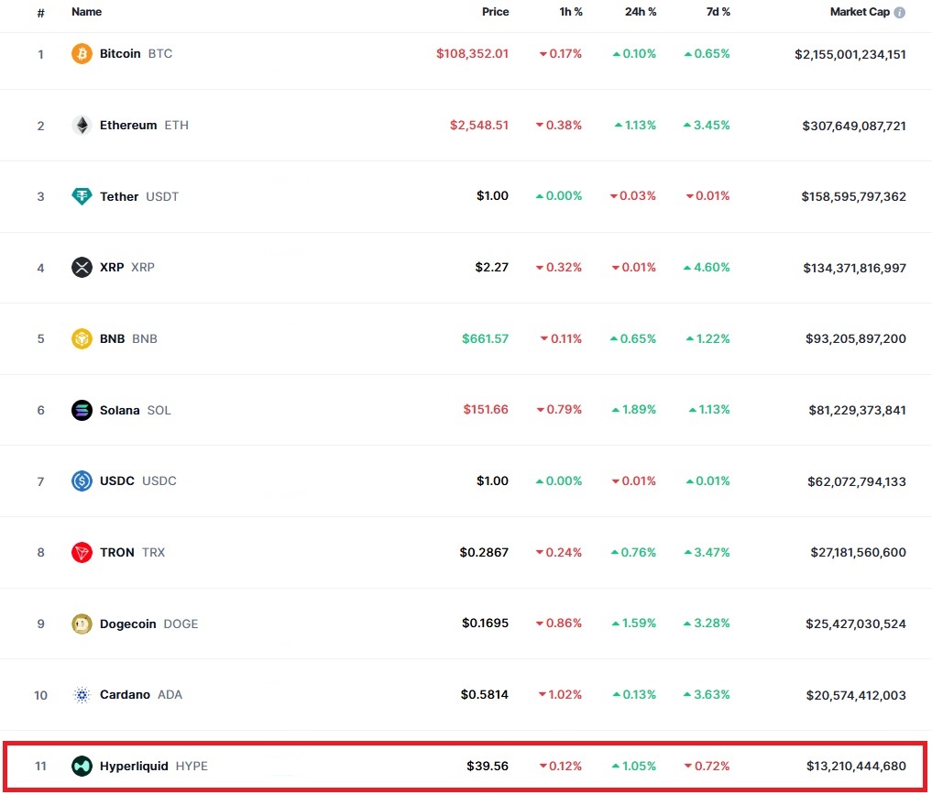Click Solana 24h change 1.89%
This screenshot has width=932, height=795.
click(634, 409)
